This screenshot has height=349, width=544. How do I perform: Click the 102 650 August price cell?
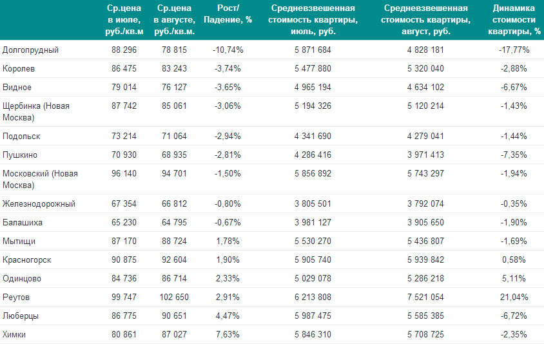tap(174, 297)
